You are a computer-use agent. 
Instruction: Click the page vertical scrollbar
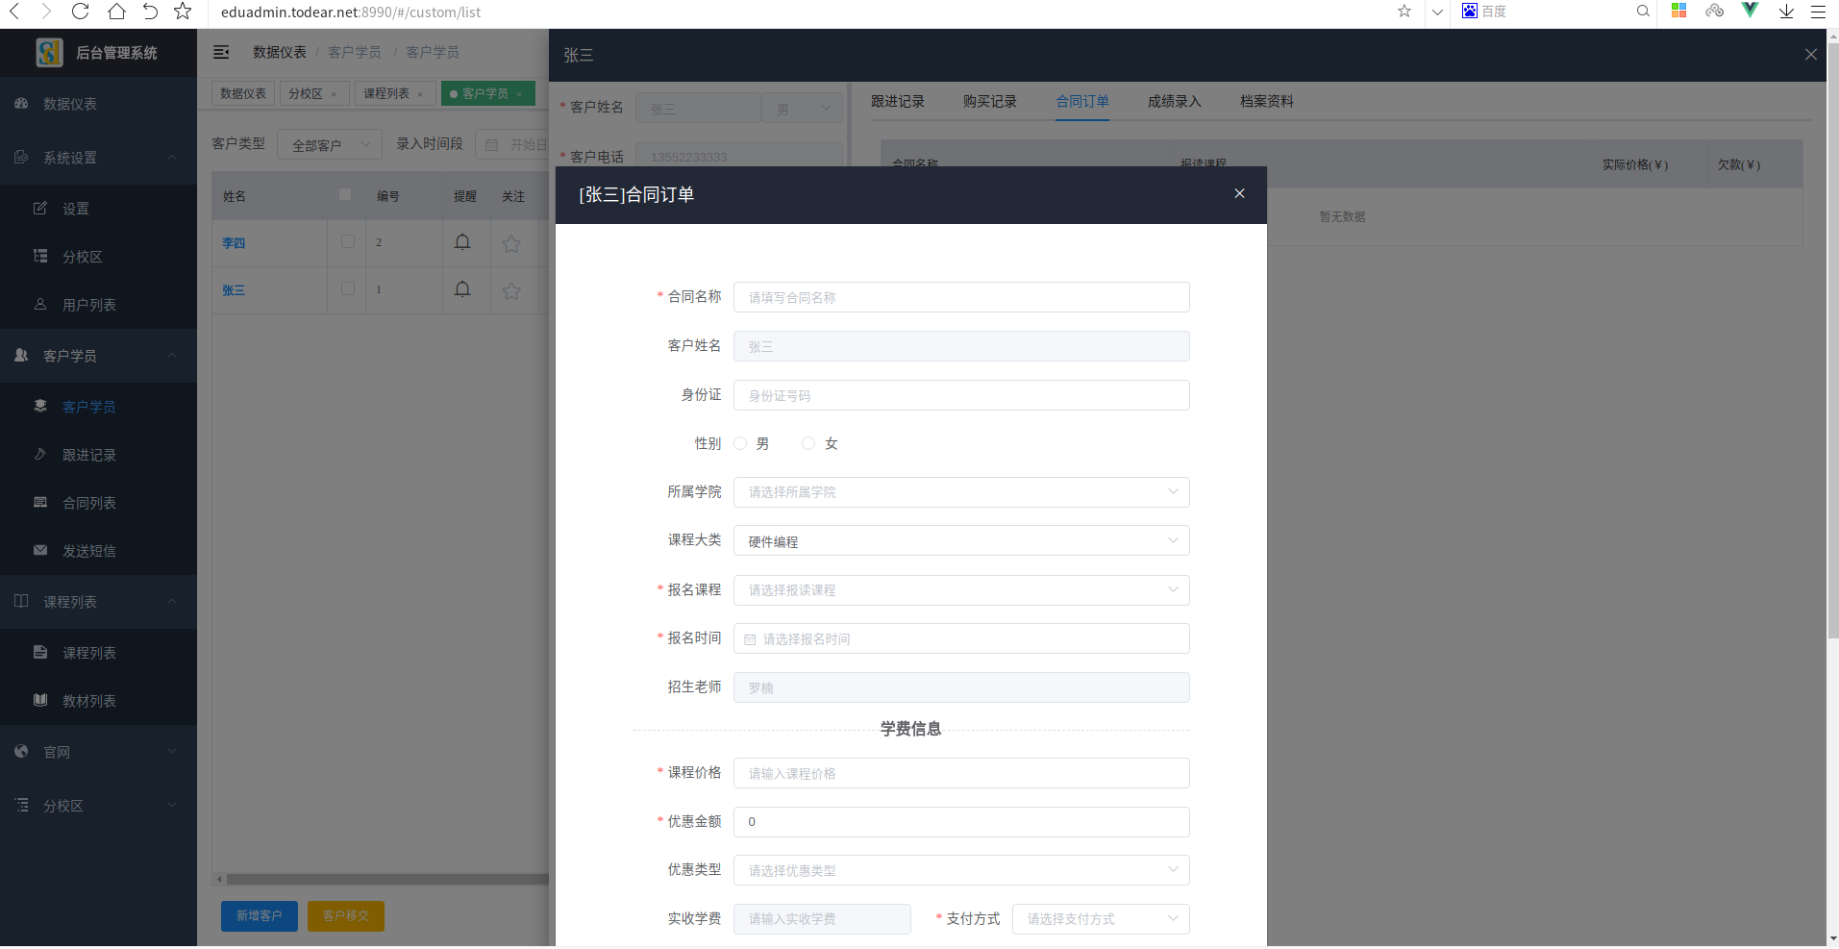(x=1832, y=339)
